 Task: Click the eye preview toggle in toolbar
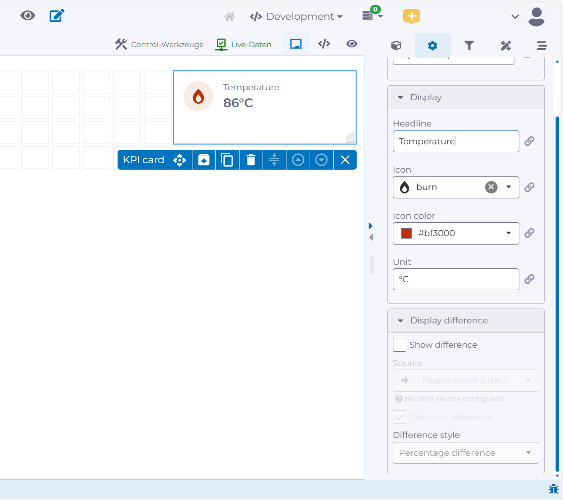(352, 44)
